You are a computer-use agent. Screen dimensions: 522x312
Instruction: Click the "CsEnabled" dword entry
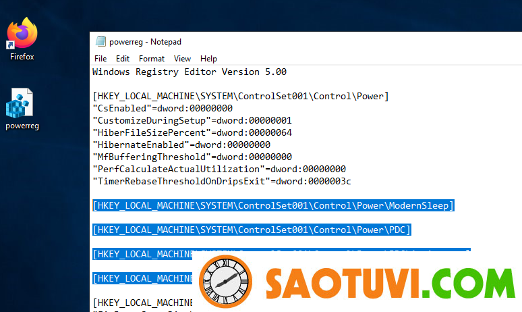[162, 108]
